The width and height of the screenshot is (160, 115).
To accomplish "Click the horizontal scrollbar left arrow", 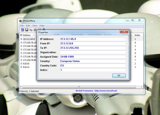I will (x=21, y=87).
